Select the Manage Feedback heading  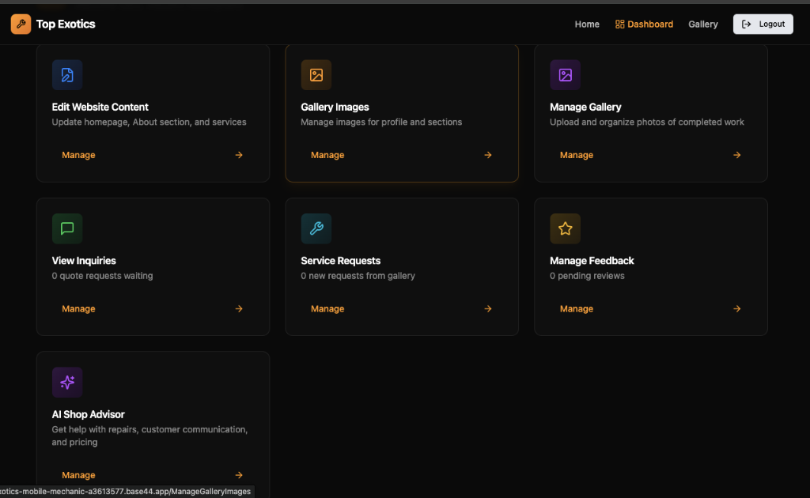point(592,261)
